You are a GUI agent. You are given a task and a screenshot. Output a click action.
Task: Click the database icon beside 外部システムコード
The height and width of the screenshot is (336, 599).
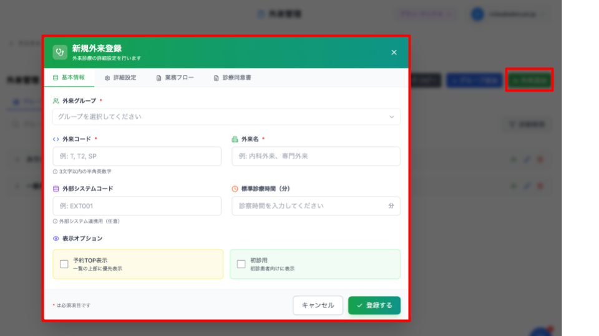tap(56, 189)
